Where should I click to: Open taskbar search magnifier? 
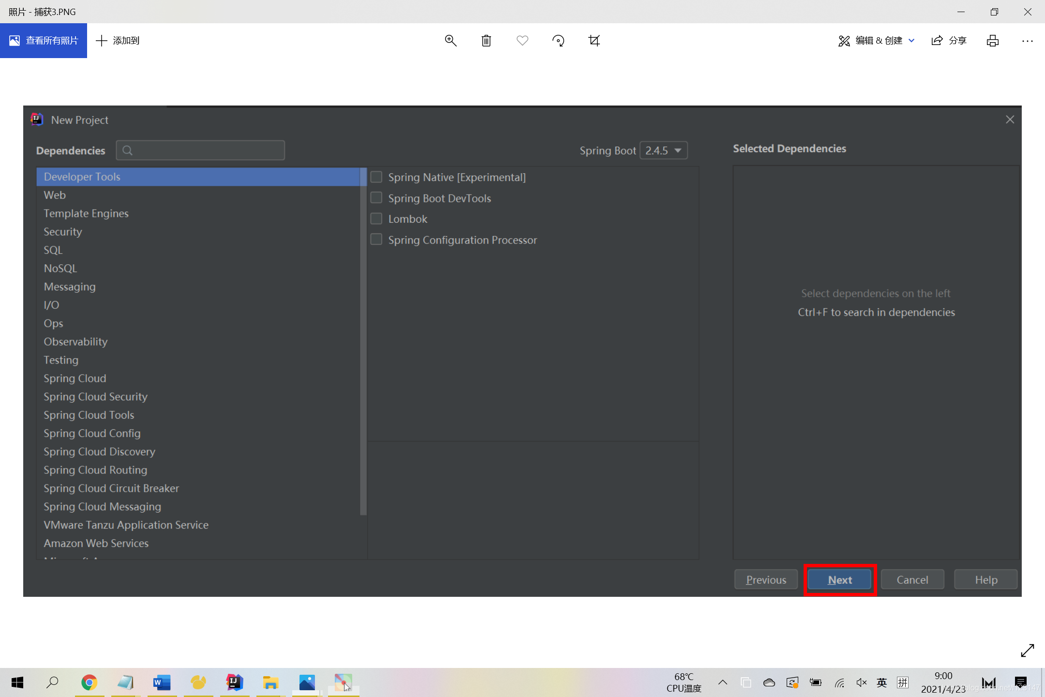tap(52, 682)
